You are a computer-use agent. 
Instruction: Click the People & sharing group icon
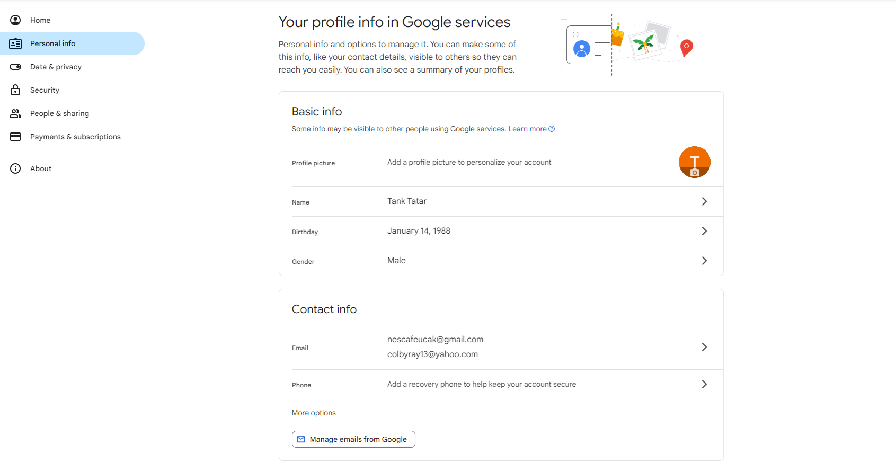pyautogui.click(x=15, y=113)
